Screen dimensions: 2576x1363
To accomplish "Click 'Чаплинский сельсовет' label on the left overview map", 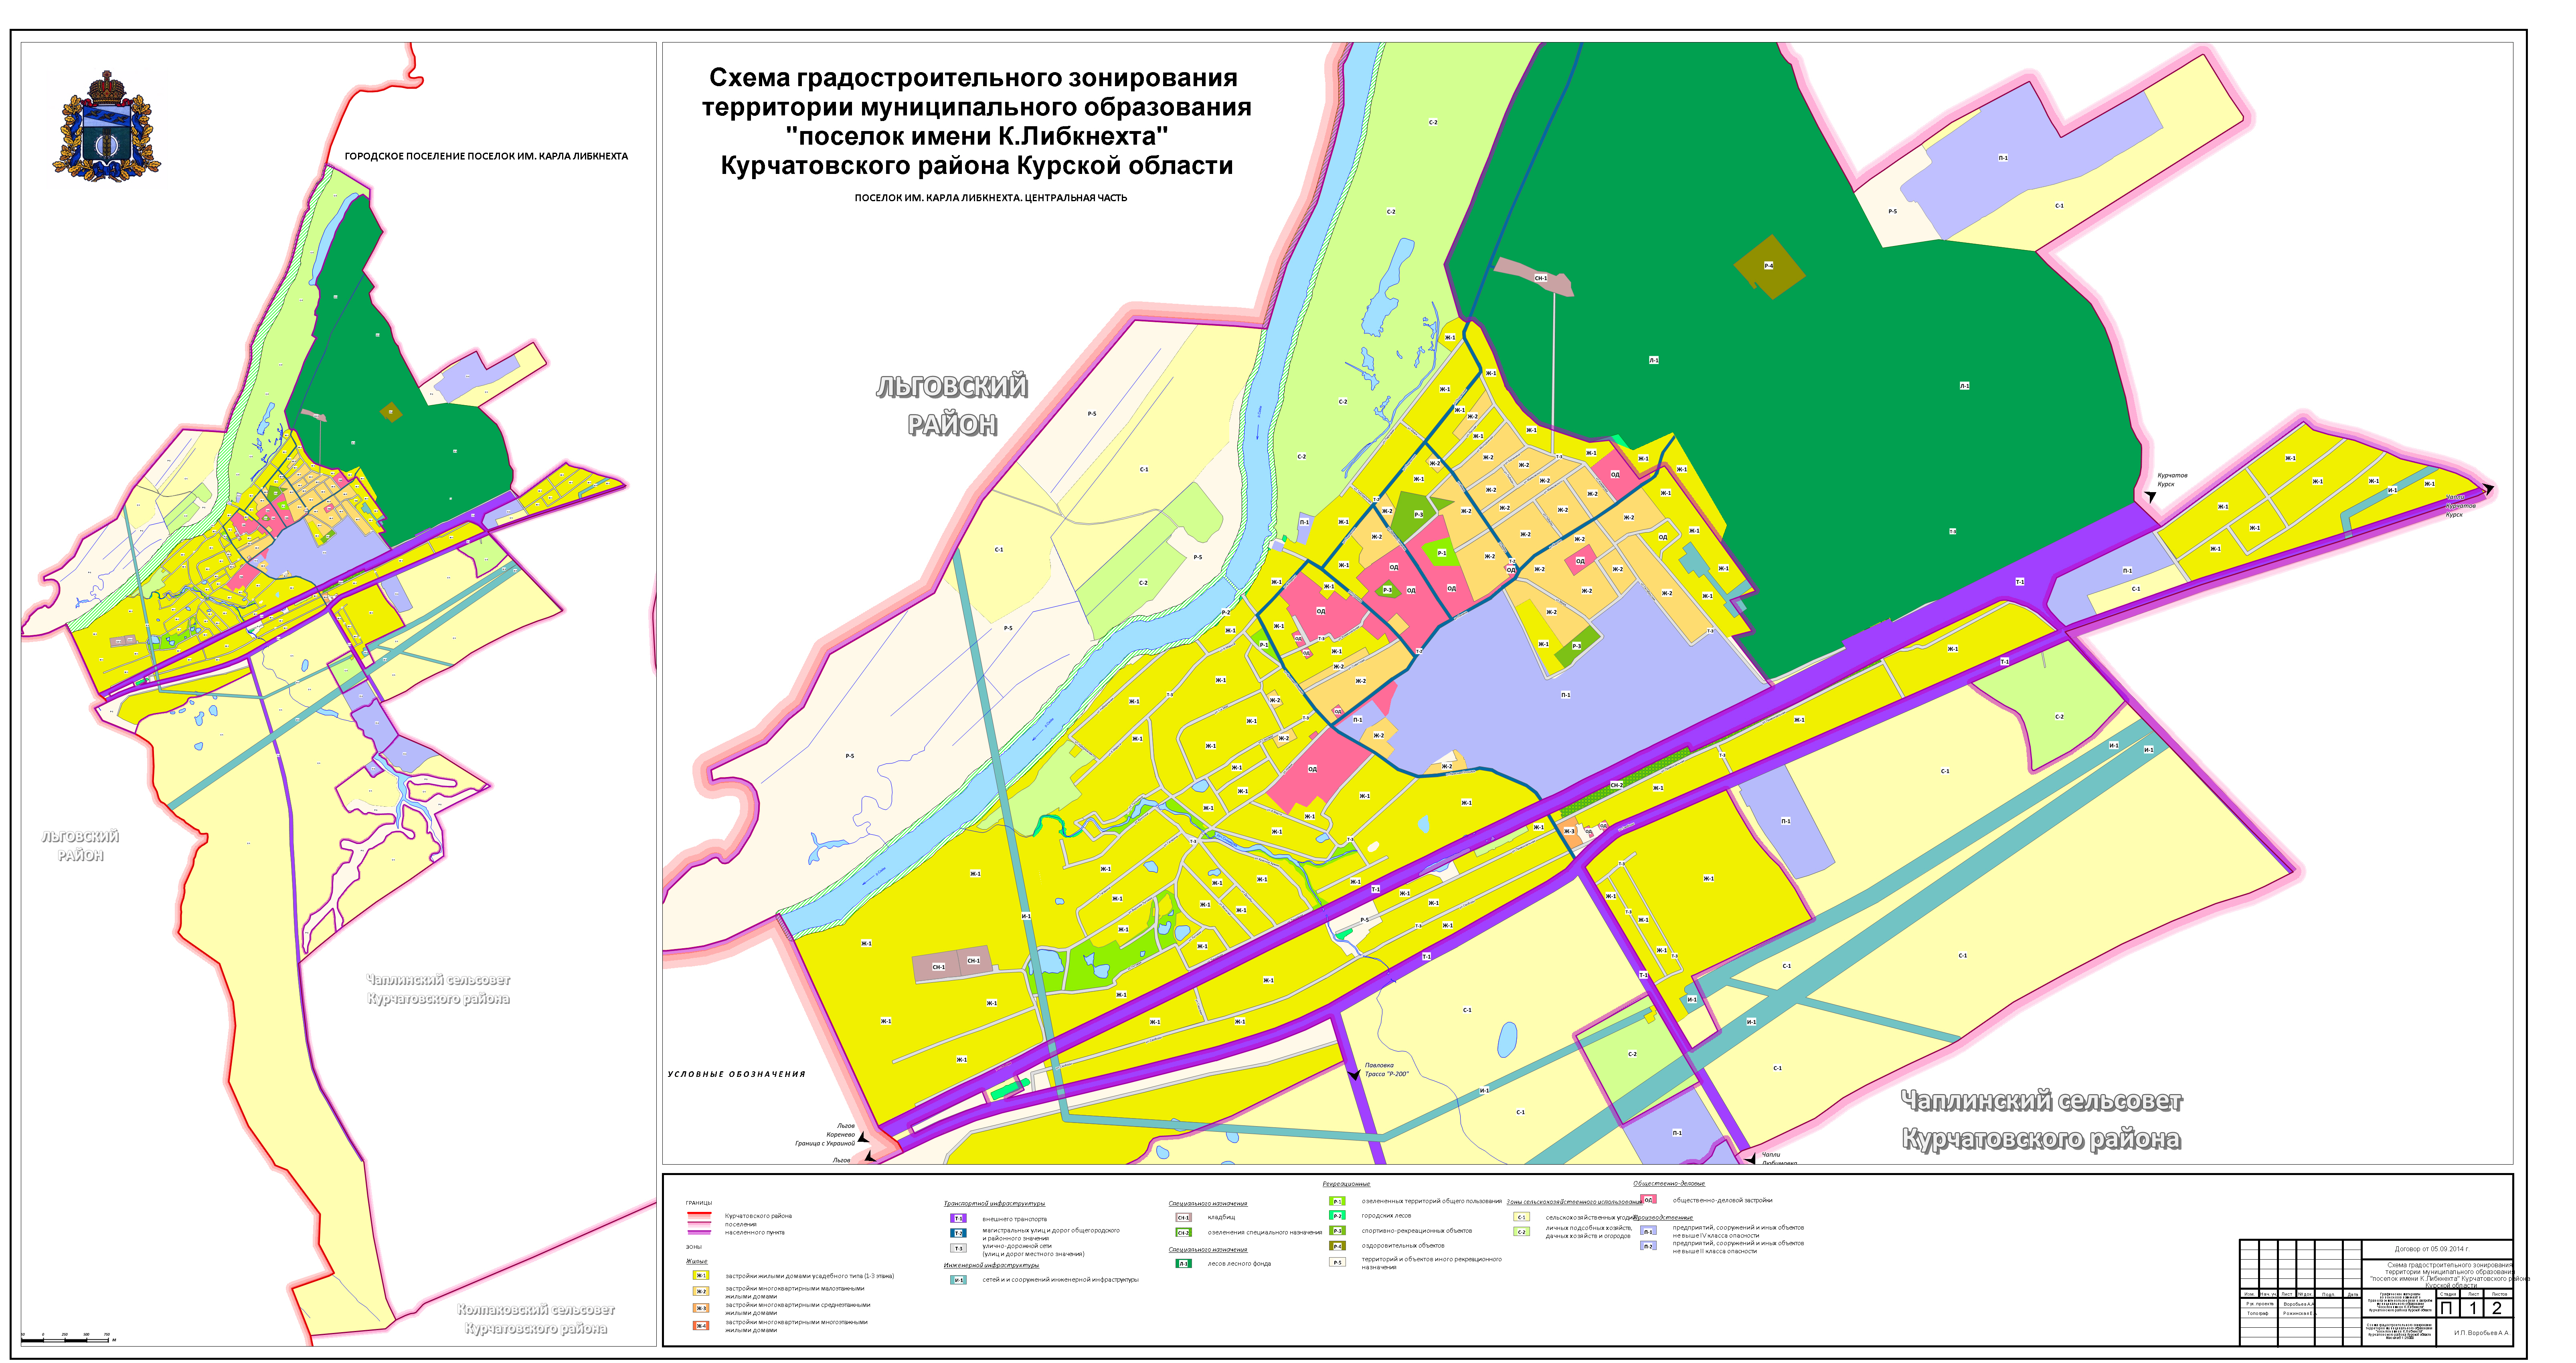I will (438, 980).
